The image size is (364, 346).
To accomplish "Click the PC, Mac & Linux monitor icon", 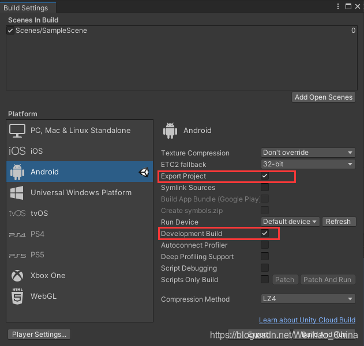I will tap(17, 131).
